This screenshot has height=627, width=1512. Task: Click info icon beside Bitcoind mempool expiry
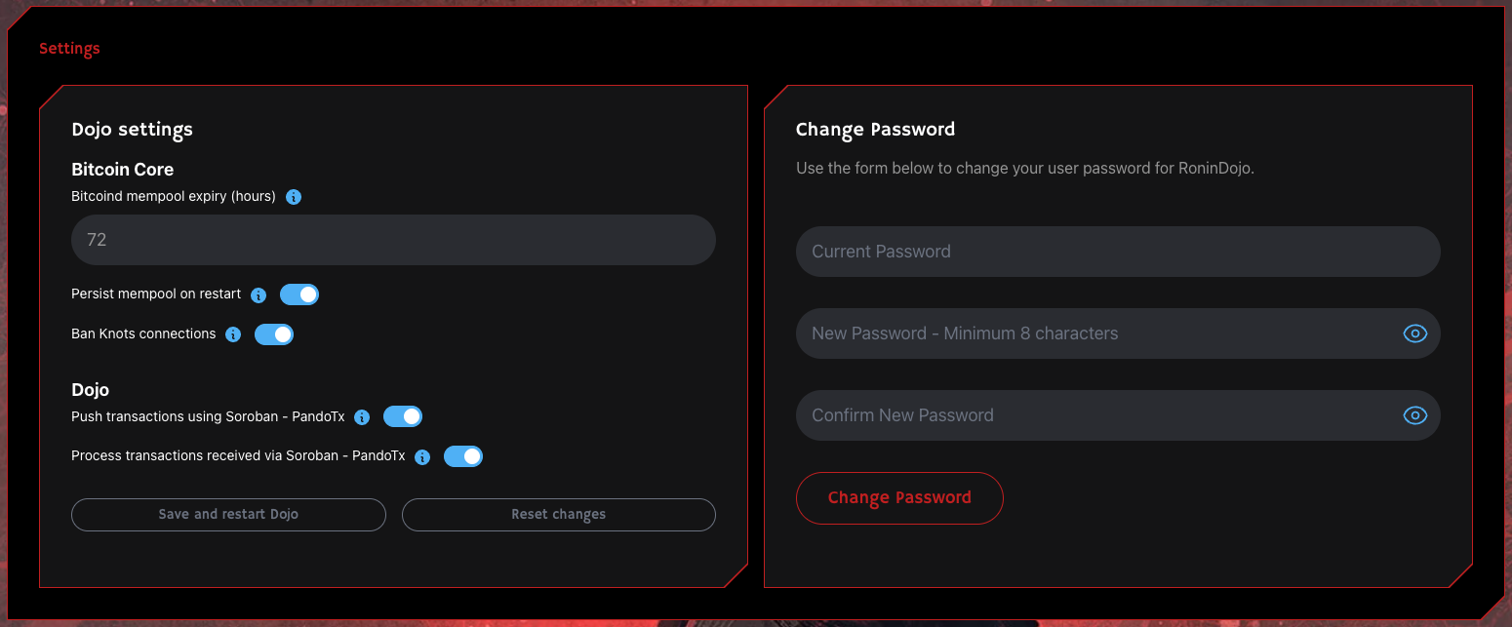(294, 197)
